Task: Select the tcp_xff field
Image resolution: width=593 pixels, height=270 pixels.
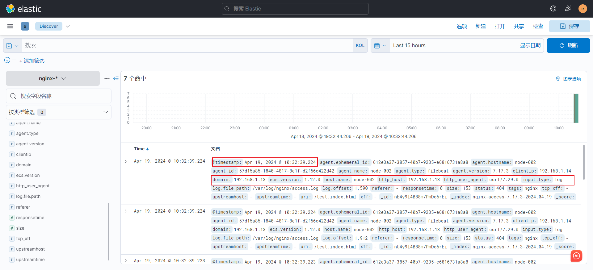Action: click(23, 239)
